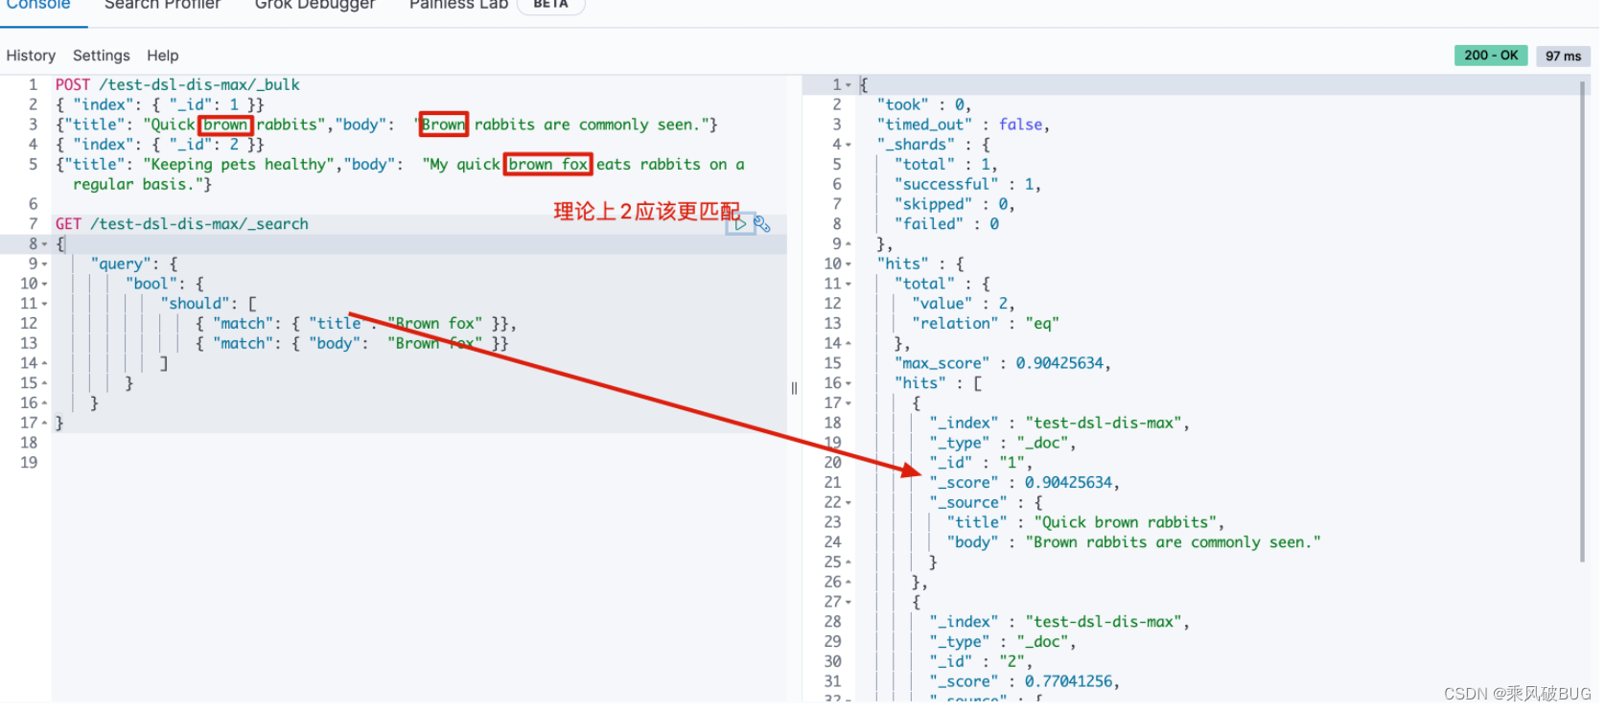
Task: Switch to the Search Profiler tab
Action: point(162,5)
